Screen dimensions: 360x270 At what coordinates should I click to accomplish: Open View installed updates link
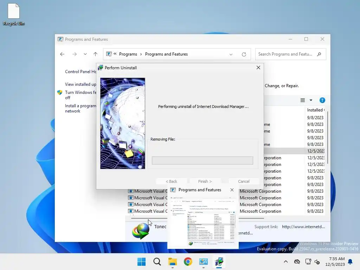click(81, 84)
